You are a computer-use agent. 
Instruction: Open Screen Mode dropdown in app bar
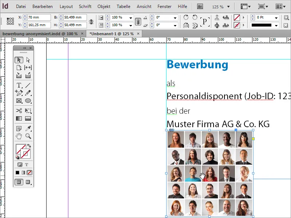263,7
